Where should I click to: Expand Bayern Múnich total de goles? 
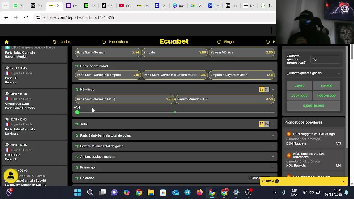[273, 146]
